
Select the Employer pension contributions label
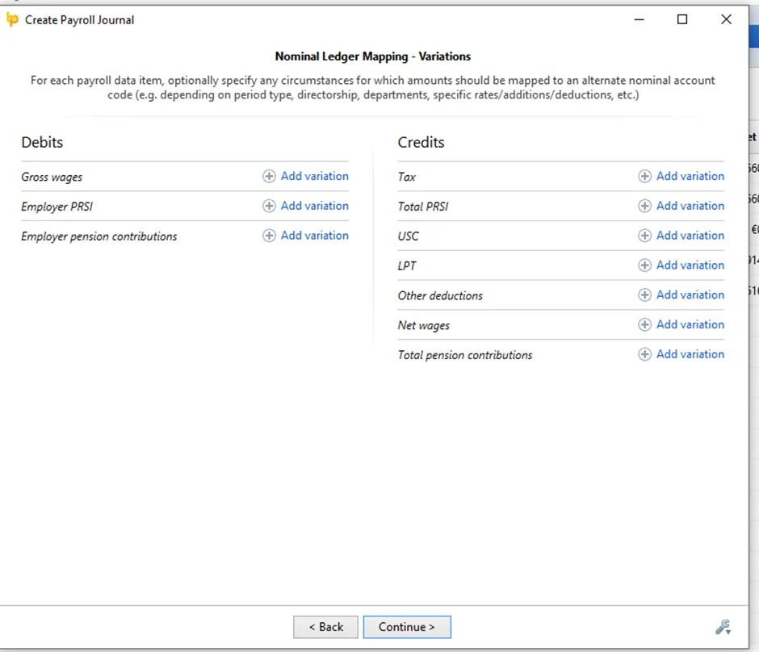99,236
